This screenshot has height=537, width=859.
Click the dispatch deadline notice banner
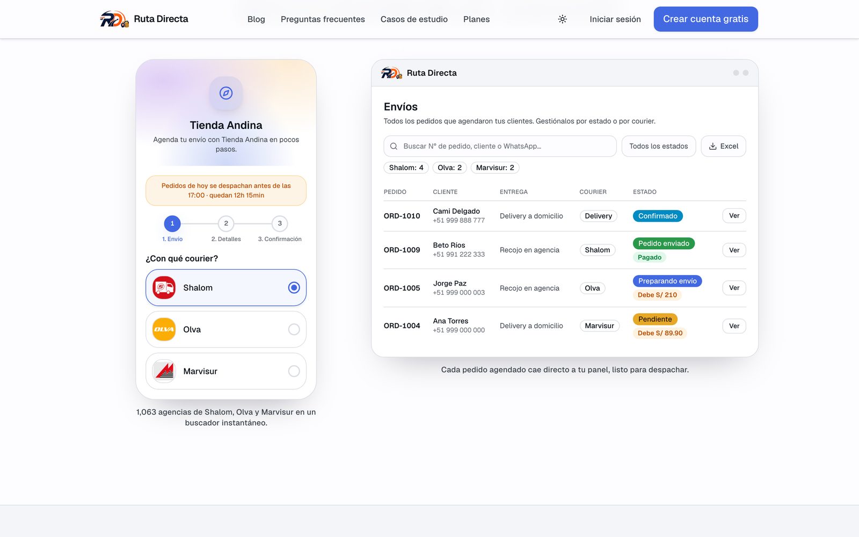click(x=226, y=191)
